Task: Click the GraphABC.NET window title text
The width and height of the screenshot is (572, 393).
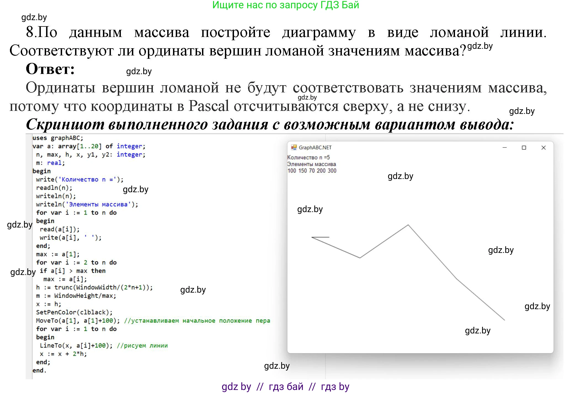Action: point(315,148)
